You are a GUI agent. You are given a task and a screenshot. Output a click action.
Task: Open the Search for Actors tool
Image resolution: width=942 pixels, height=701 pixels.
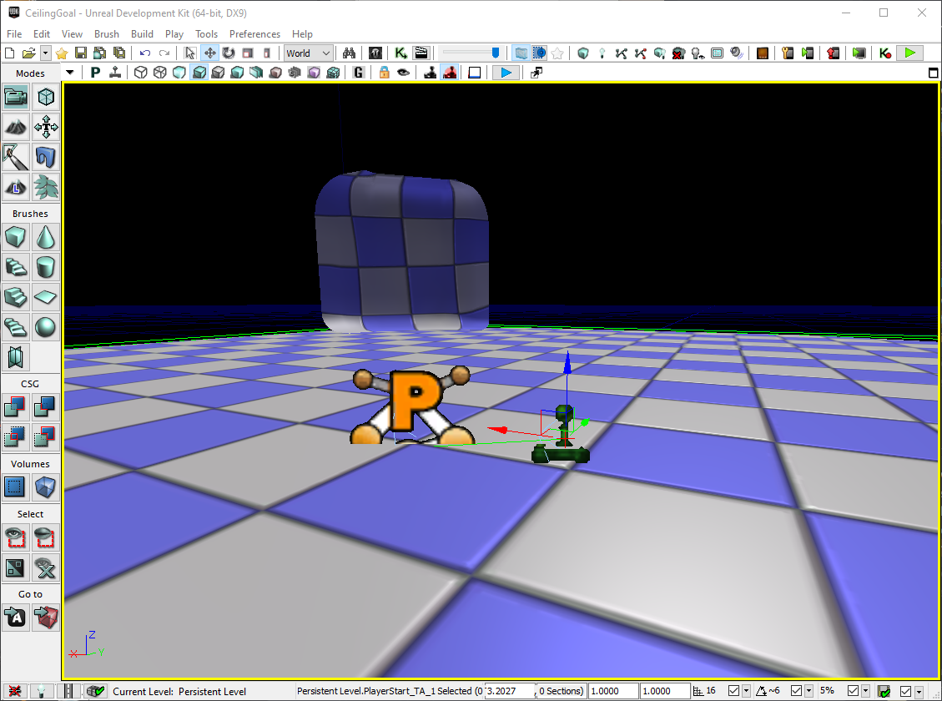coord(349,52)
